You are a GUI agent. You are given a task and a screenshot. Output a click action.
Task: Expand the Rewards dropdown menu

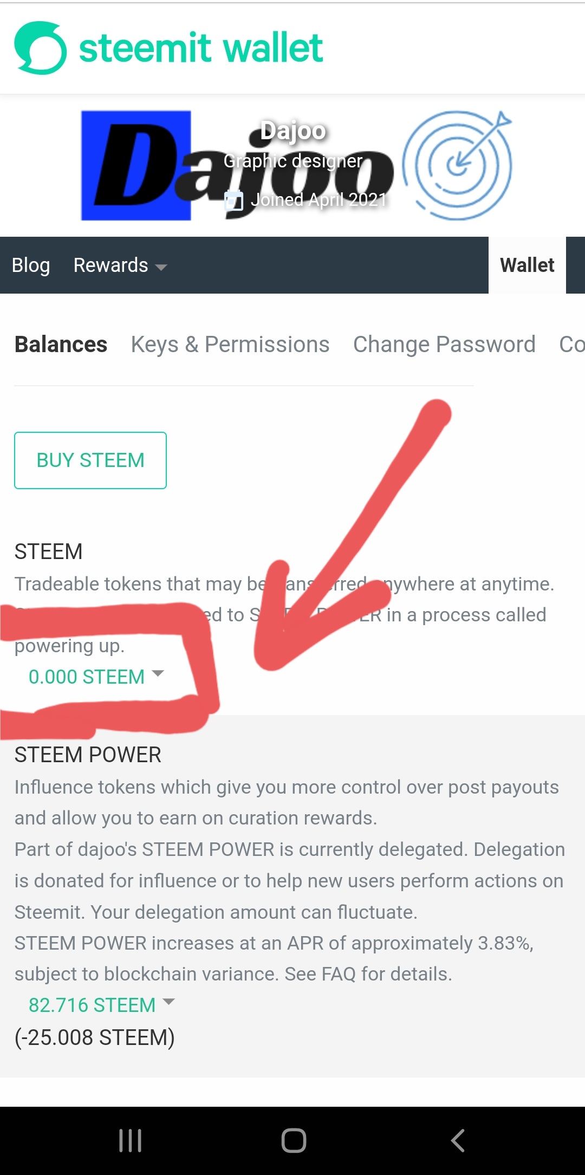pos(120,265)
